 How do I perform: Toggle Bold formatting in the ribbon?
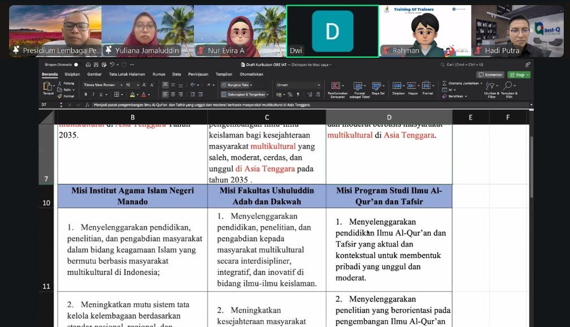coord(86,94)
